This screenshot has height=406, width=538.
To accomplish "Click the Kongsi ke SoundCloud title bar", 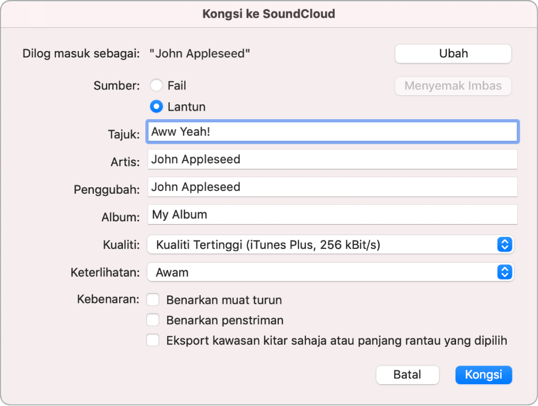I will 269,14.
